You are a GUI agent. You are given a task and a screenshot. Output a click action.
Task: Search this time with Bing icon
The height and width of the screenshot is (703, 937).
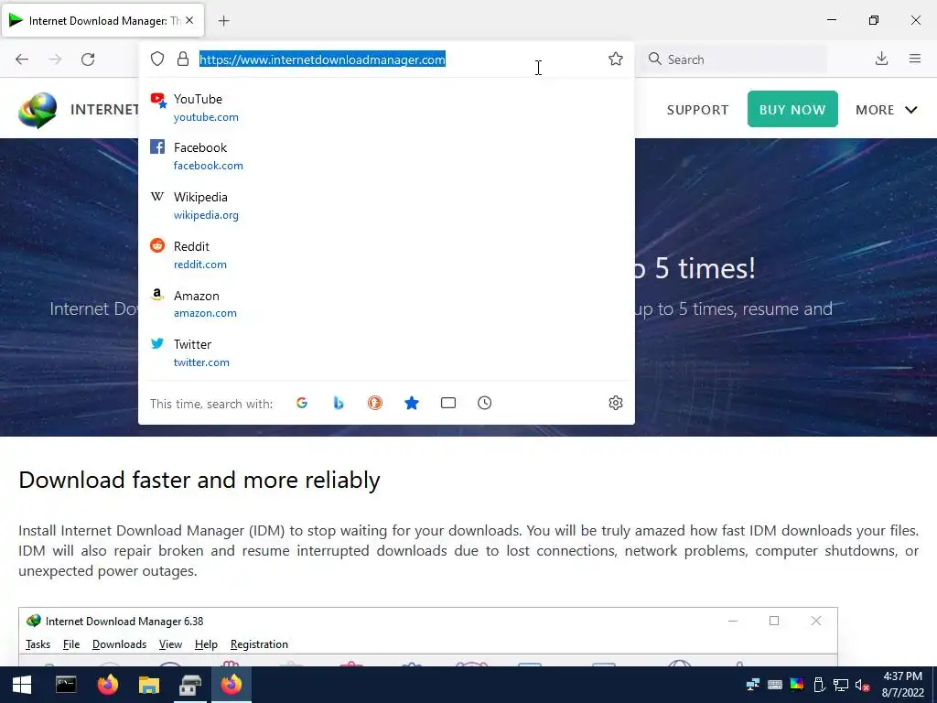point(339,403)
